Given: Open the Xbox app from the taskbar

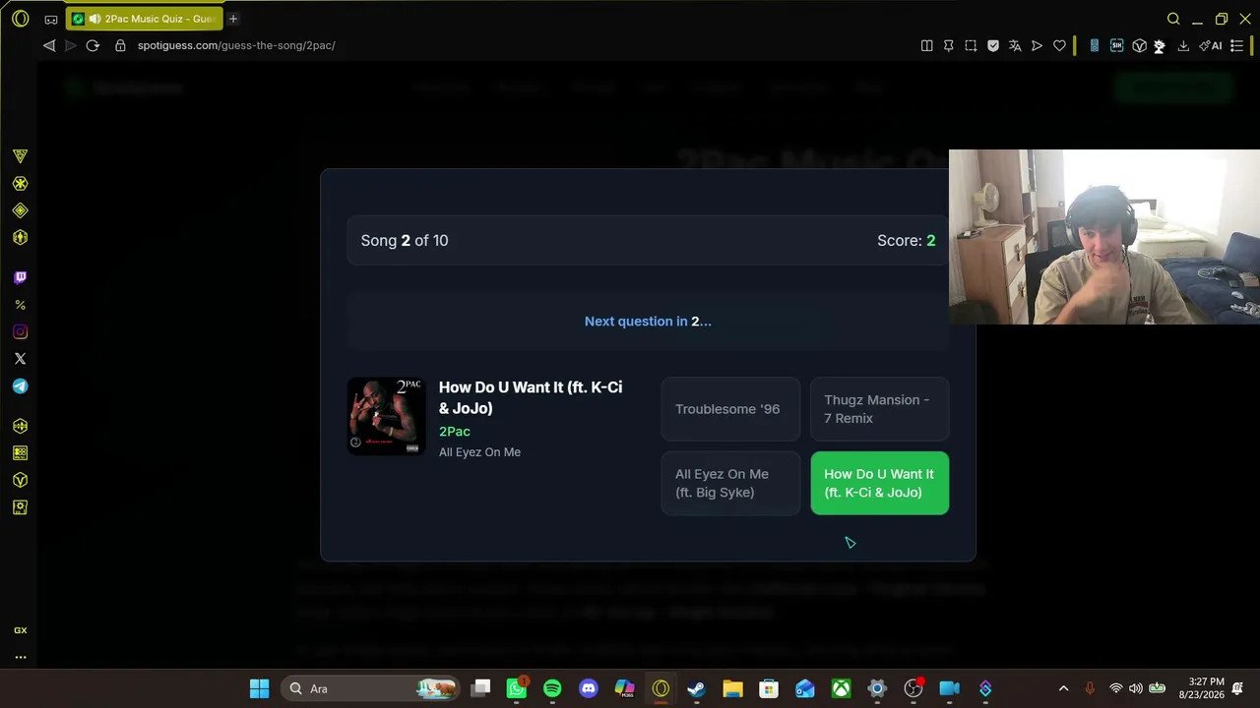Looking at the screenshot, I should [x=841, y=688].
